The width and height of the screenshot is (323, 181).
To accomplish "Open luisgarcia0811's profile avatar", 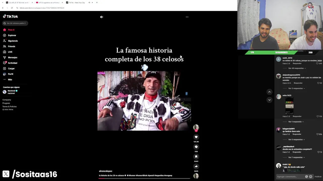I will pos(278,130).
